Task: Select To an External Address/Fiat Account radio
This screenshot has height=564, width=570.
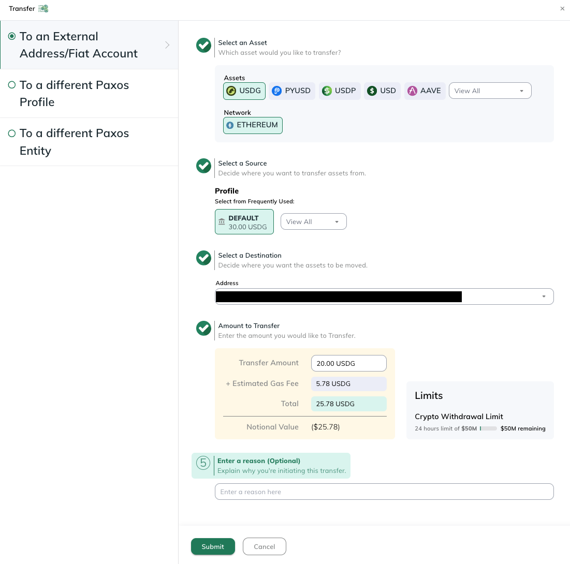Action: click(12, 36)
